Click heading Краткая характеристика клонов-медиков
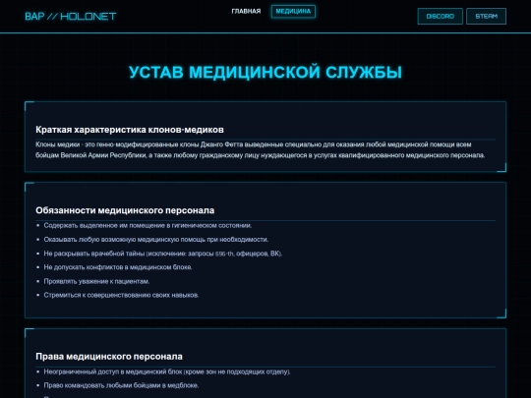The width and height of the screenshot is (531, 398). click(x=130, y=130)
